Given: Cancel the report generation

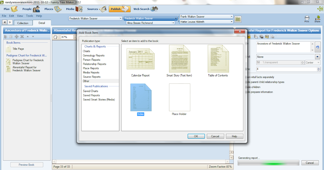Looking at the screenshot, I should pyautogui.click(x=310, y=163).
